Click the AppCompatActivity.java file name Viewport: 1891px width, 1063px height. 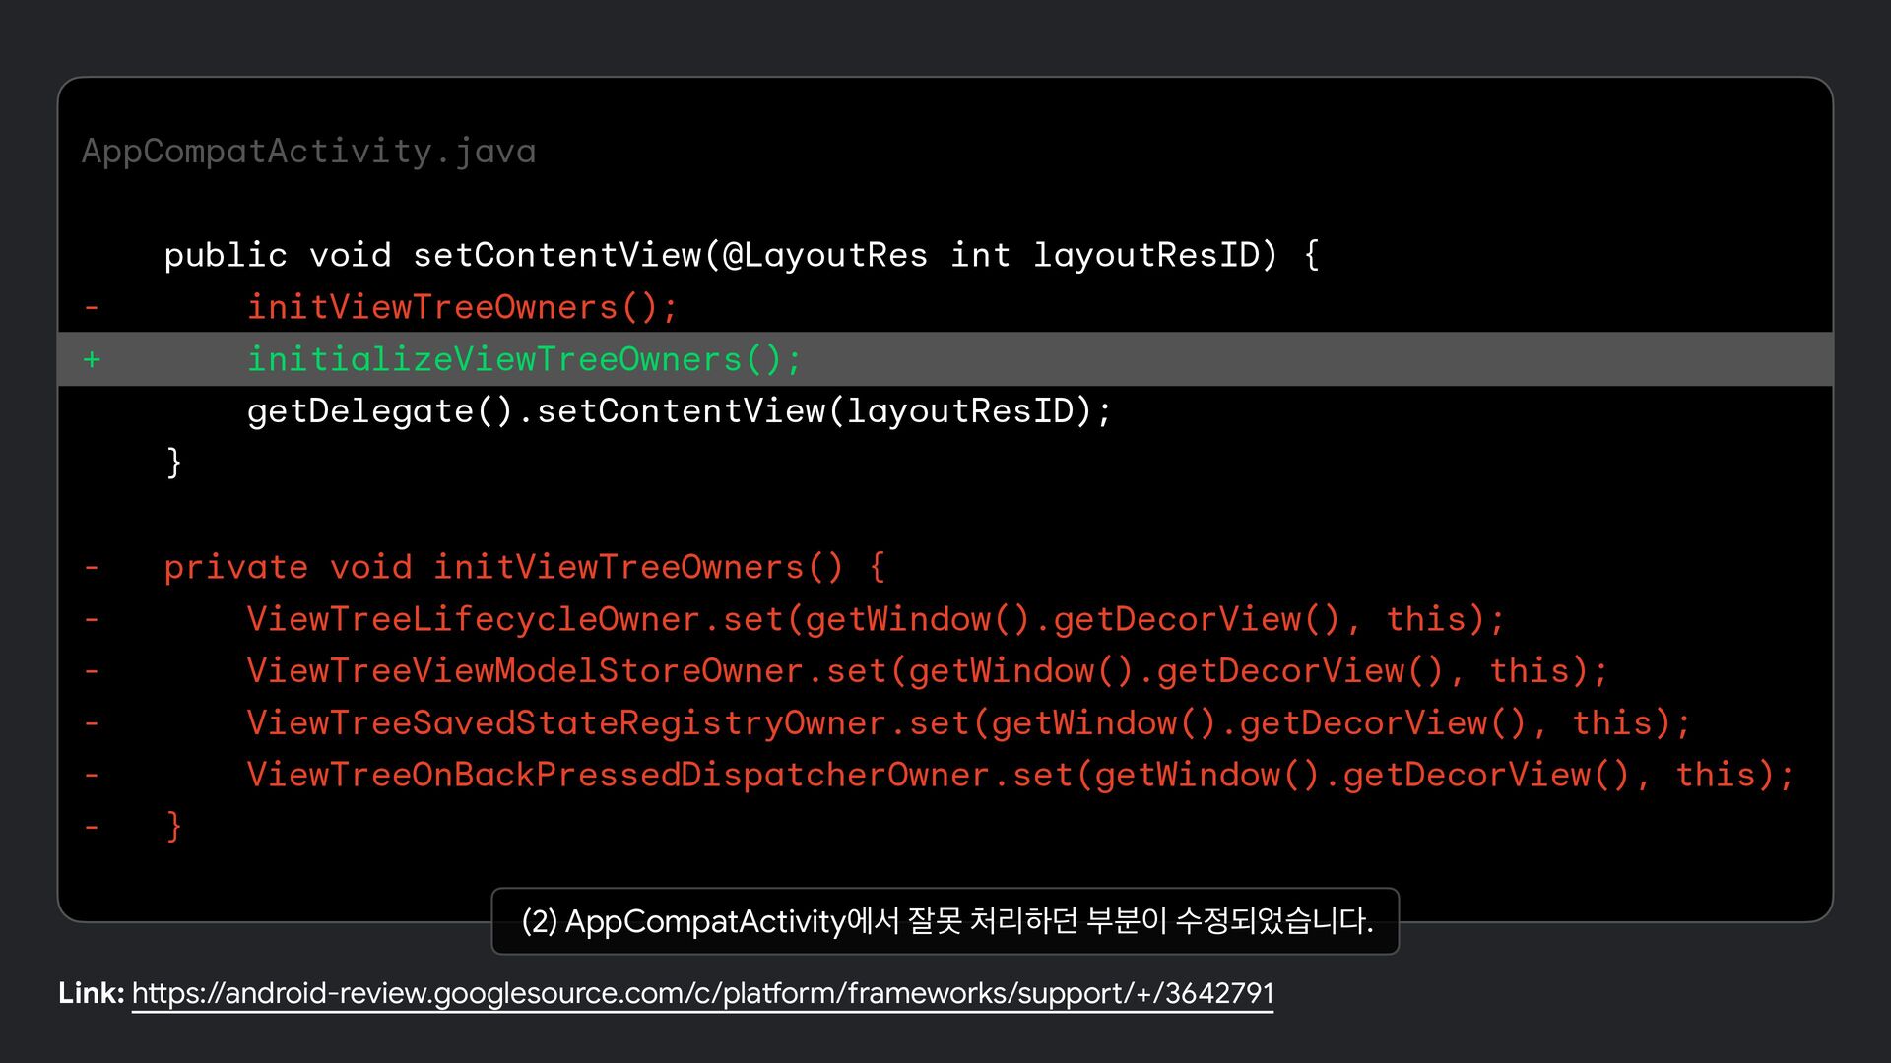pyautogui.click(x=308, y=151)
